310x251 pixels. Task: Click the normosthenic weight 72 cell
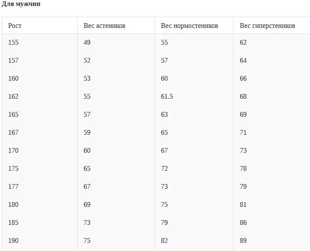tap(164, 168)
